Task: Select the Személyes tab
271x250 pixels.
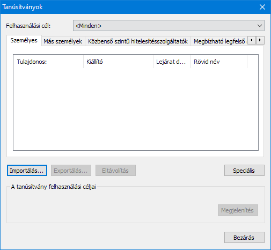Action: [x=24, y=40]
